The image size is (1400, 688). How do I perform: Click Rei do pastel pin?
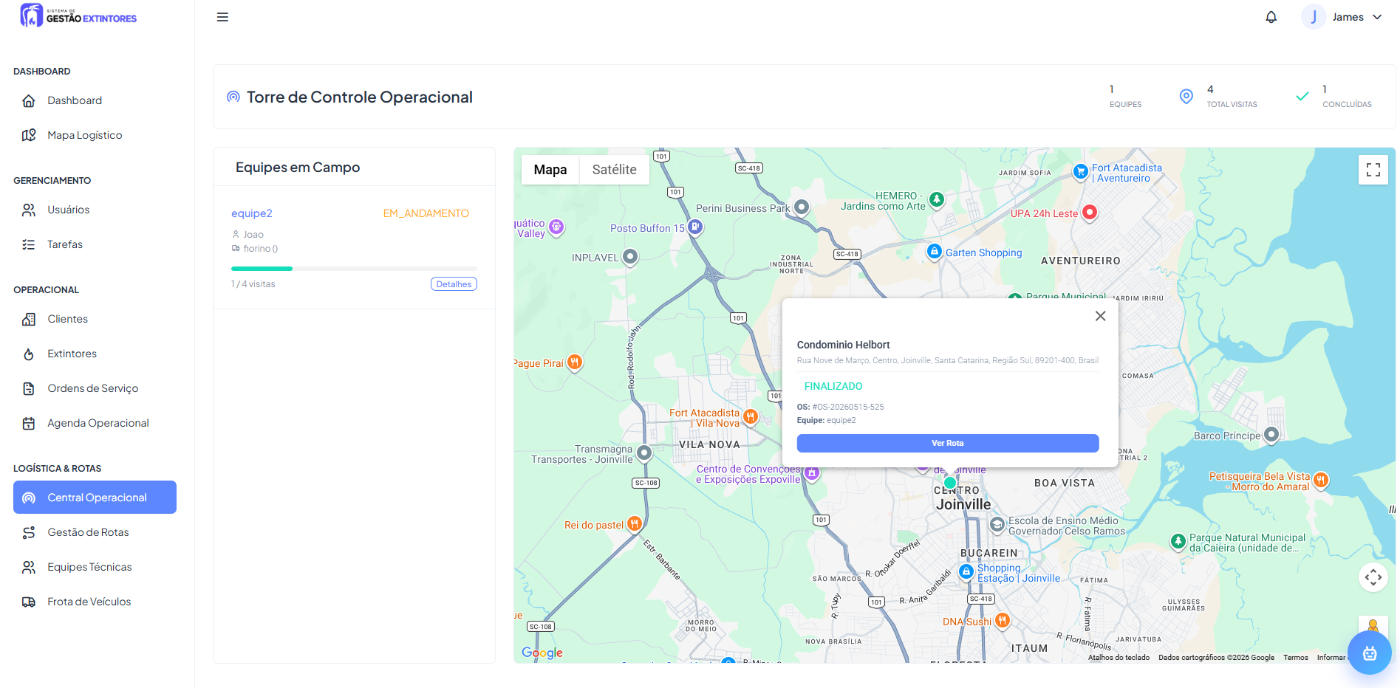pos(634,524)
